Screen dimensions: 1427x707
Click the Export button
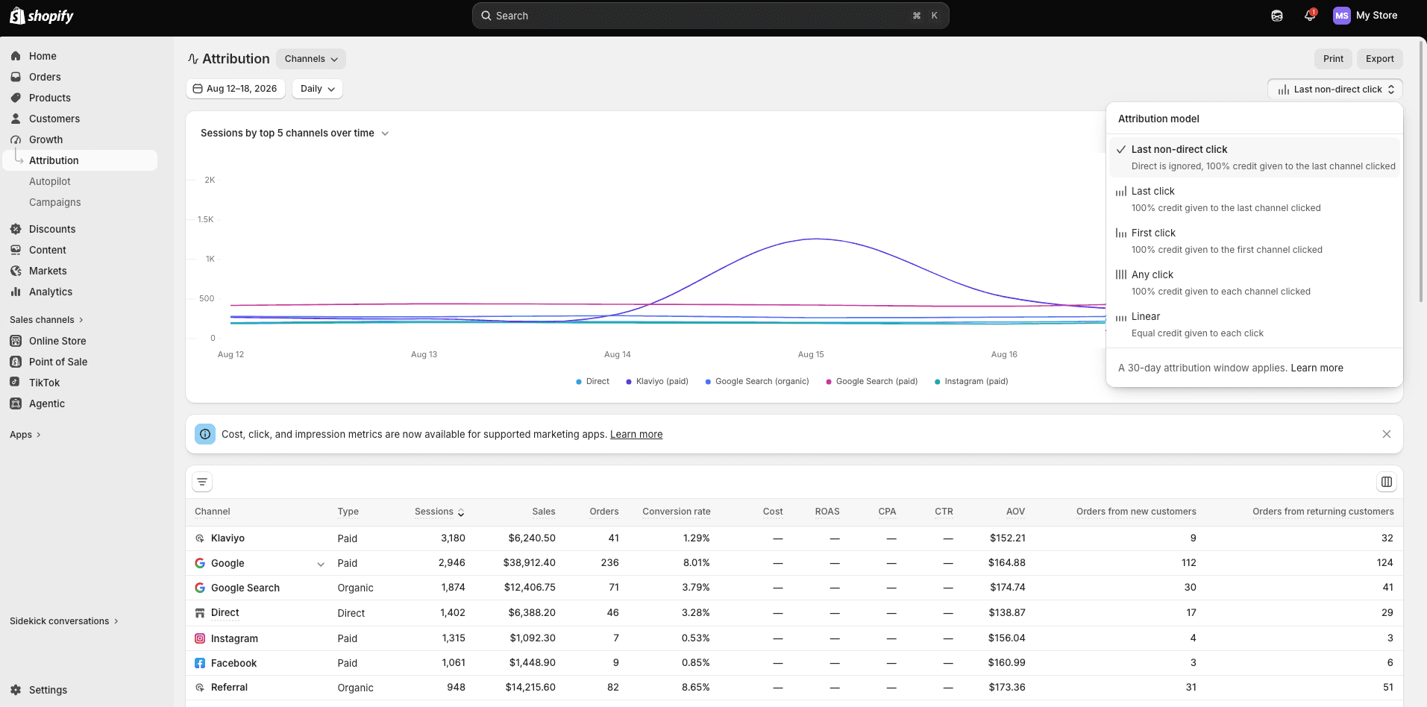[1380, 59]
